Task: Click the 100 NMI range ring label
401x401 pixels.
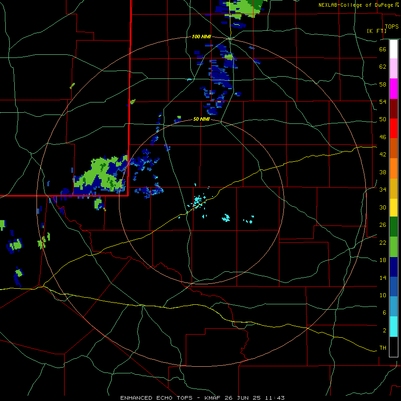Action: (x=201, y=37)
